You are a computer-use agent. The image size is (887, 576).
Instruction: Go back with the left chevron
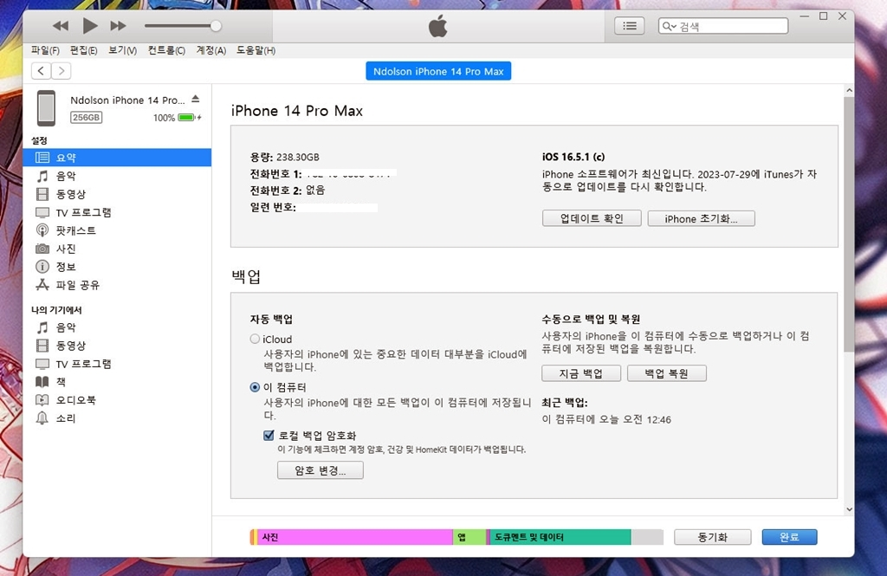(41, 71)
